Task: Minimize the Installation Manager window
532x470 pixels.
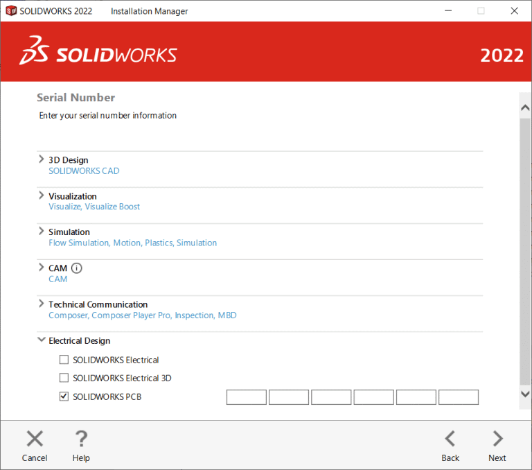Action: (x=448, y=11)
